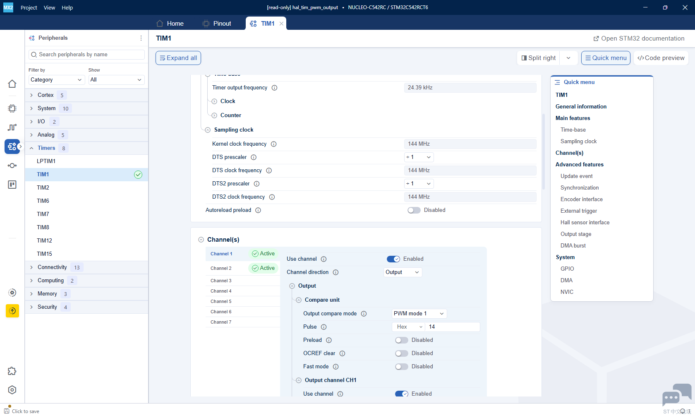Open the clock signal icon in sidebar
Viewport: 695px width, 418px height.
point(12,127)
